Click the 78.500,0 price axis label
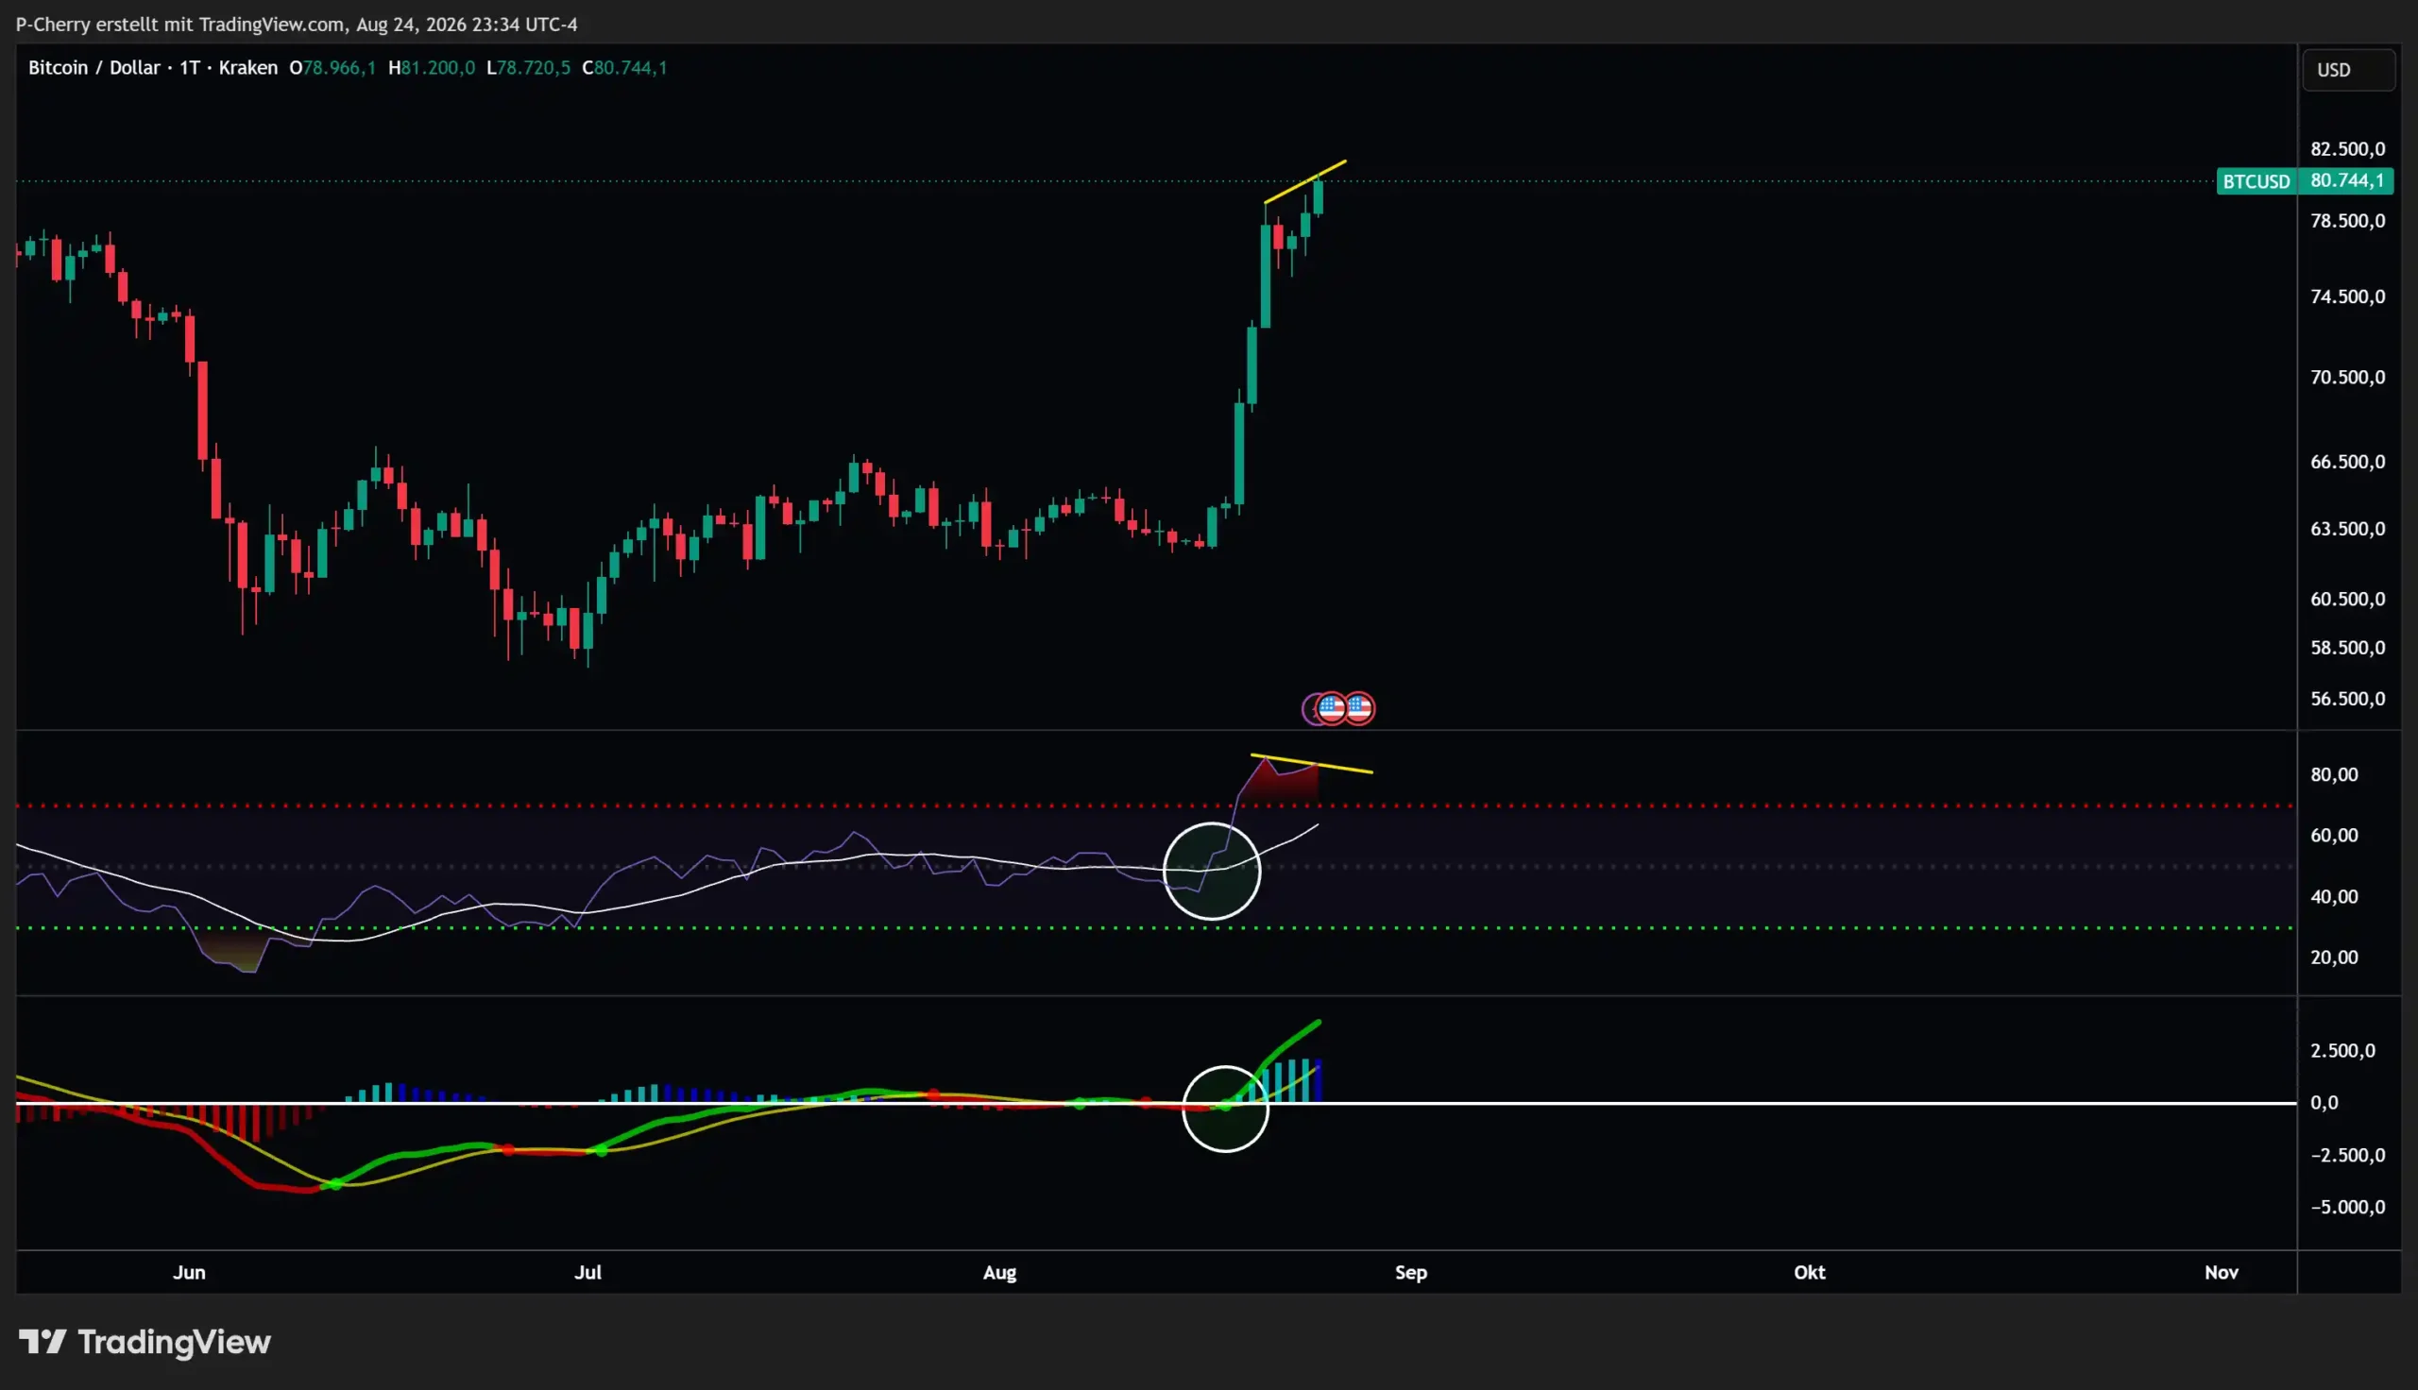This screenshot has height=1390, width=2418. 2347,222
